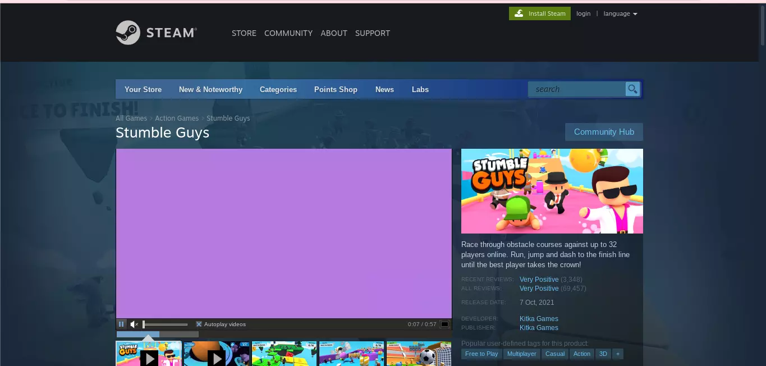Click the search magnifier icon
The height and width of the screenshot is (366, 766).
click(x=632, y=89)
